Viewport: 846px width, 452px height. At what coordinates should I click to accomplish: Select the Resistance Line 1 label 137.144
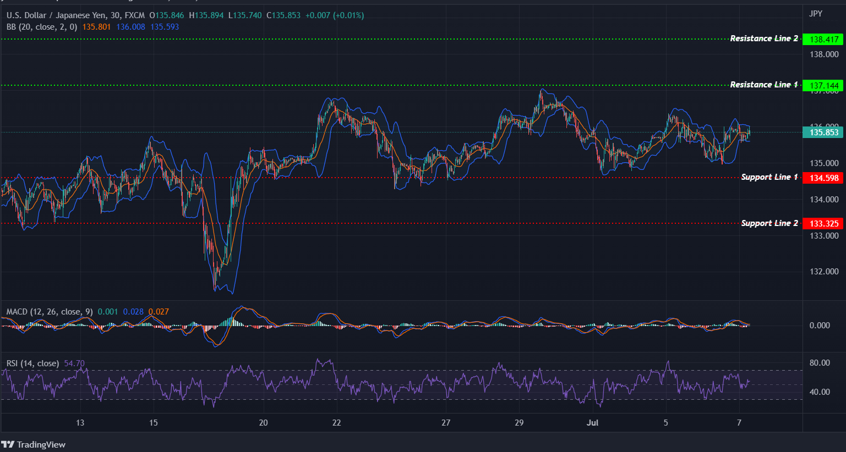[822, 85]
